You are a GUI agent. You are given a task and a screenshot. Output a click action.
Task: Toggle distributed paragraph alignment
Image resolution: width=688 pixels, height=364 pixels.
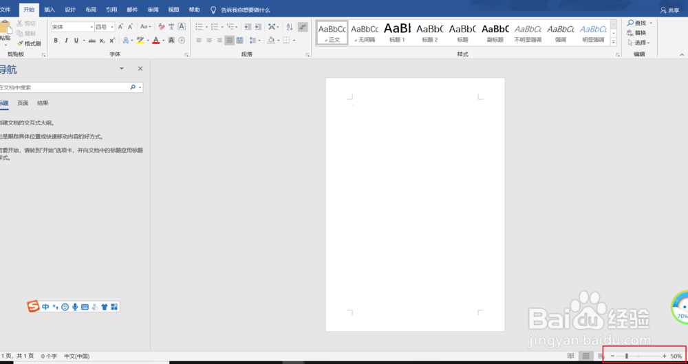click(239, 41)
